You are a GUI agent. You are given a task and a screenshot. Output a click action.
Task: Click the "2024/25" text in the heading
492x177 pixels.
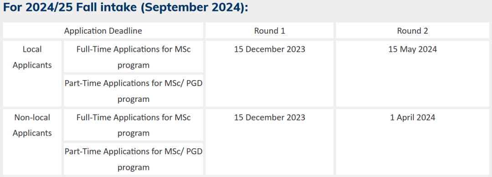(50, 8)
